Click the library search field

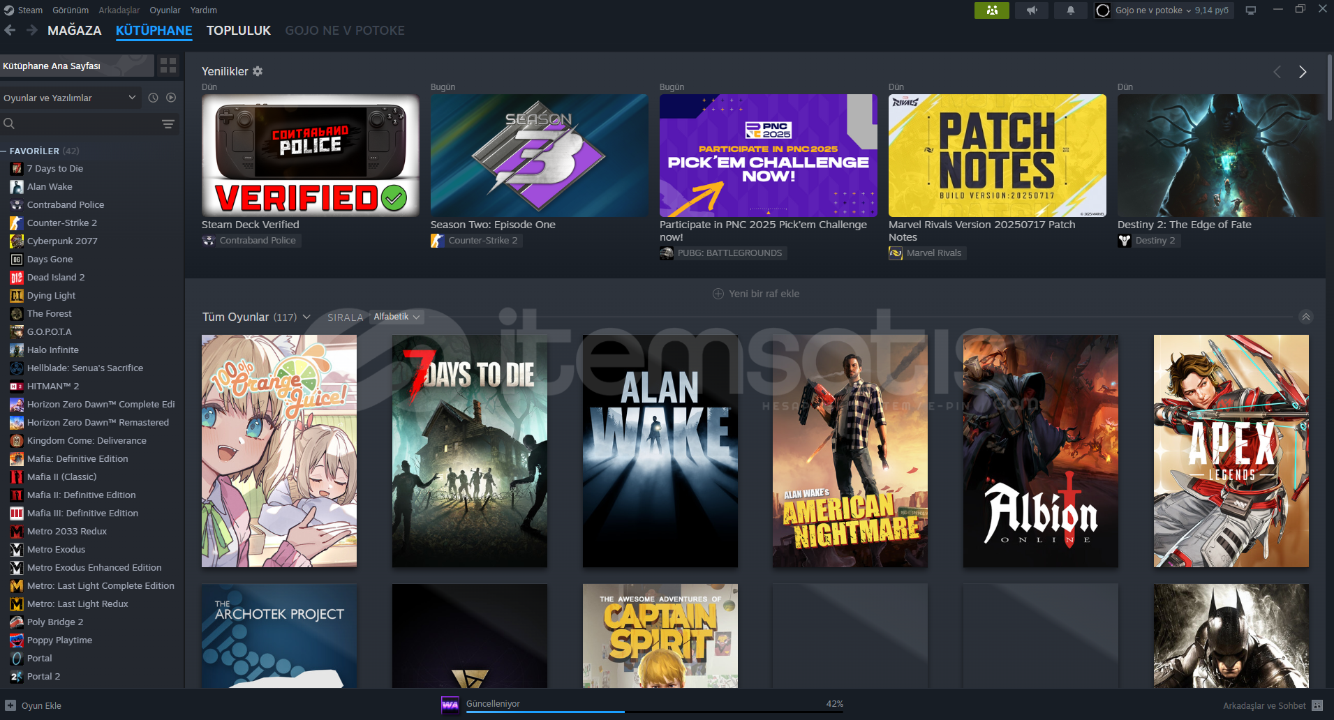80,123
